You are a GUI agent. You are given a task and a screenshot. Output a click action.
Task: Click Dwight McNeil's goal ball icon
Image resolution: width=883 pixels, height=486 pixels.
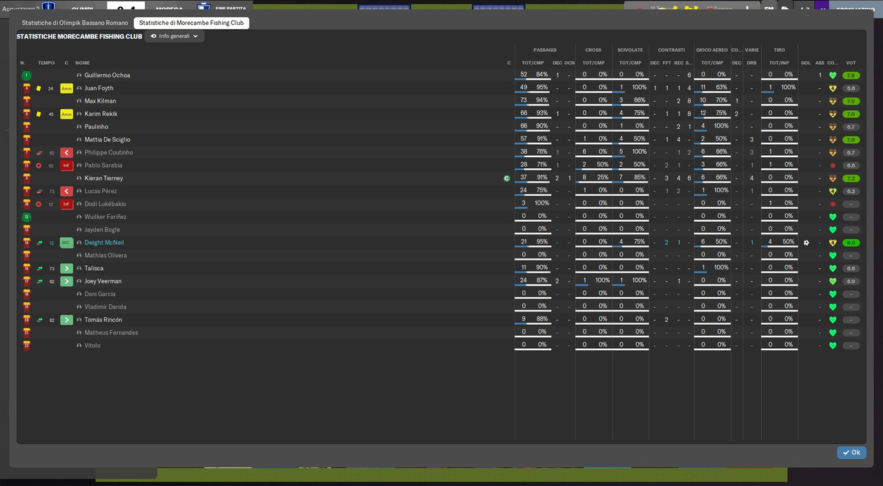pos(806,243)
